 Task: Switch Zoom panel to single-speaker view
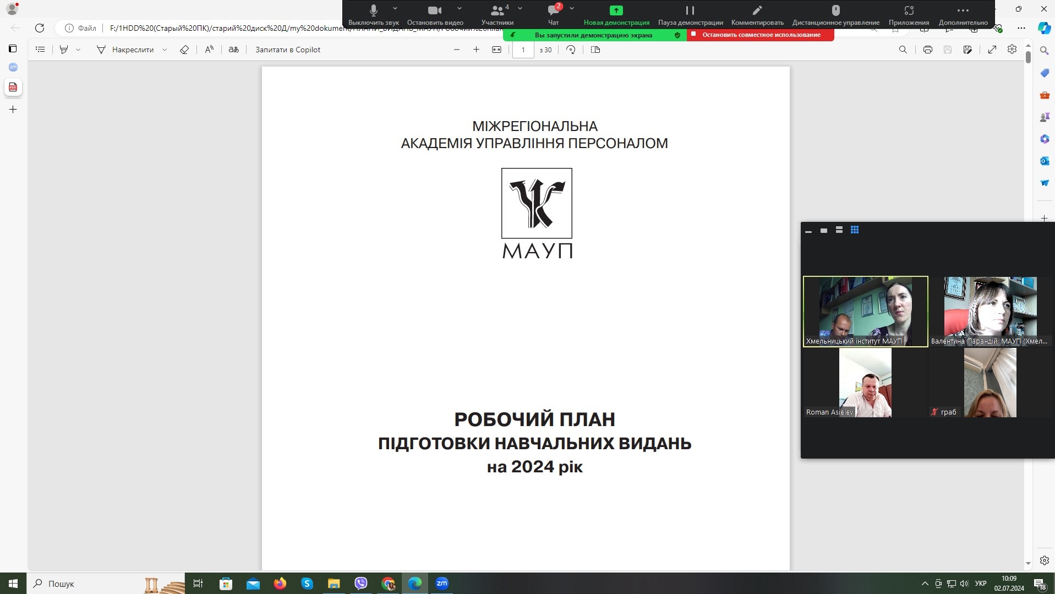(x=824, y=231)
